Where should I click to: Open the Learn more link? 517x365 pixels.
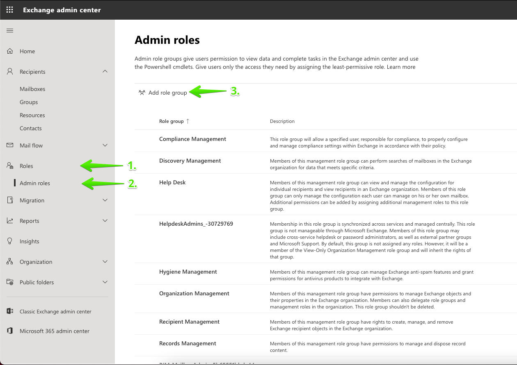[x=401, y=67]
